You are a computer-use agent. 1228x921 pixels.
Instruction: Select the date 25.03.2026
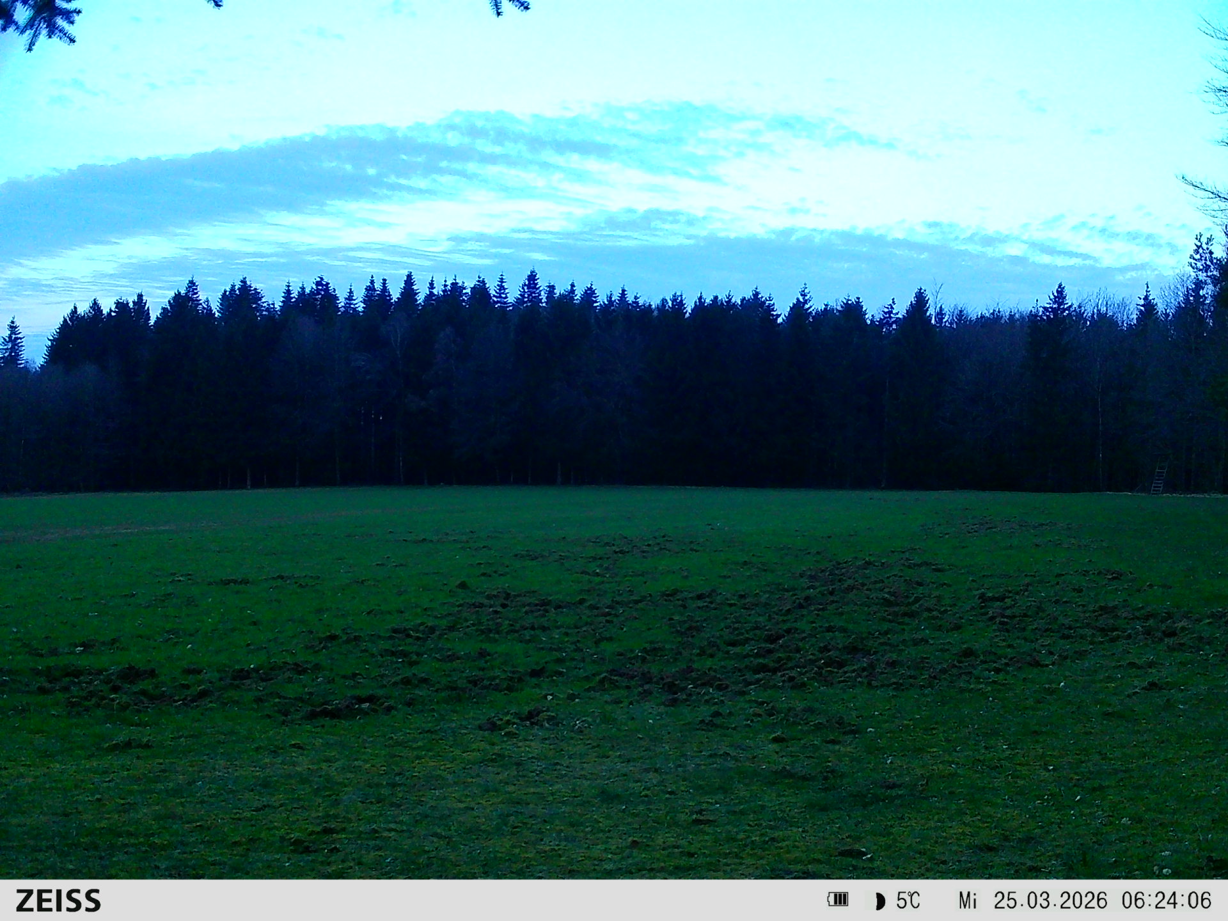tap(1050, 901)
